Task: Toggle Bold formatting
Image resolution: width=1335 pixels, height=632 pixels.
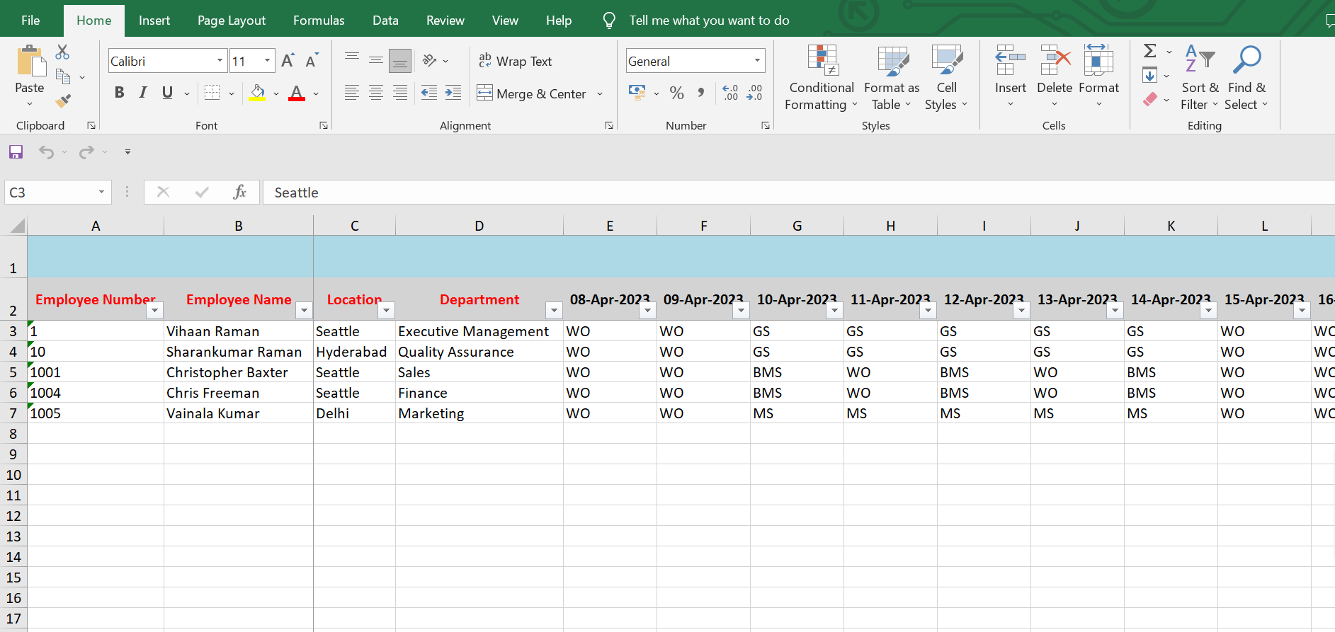Action: click(119, 93)
